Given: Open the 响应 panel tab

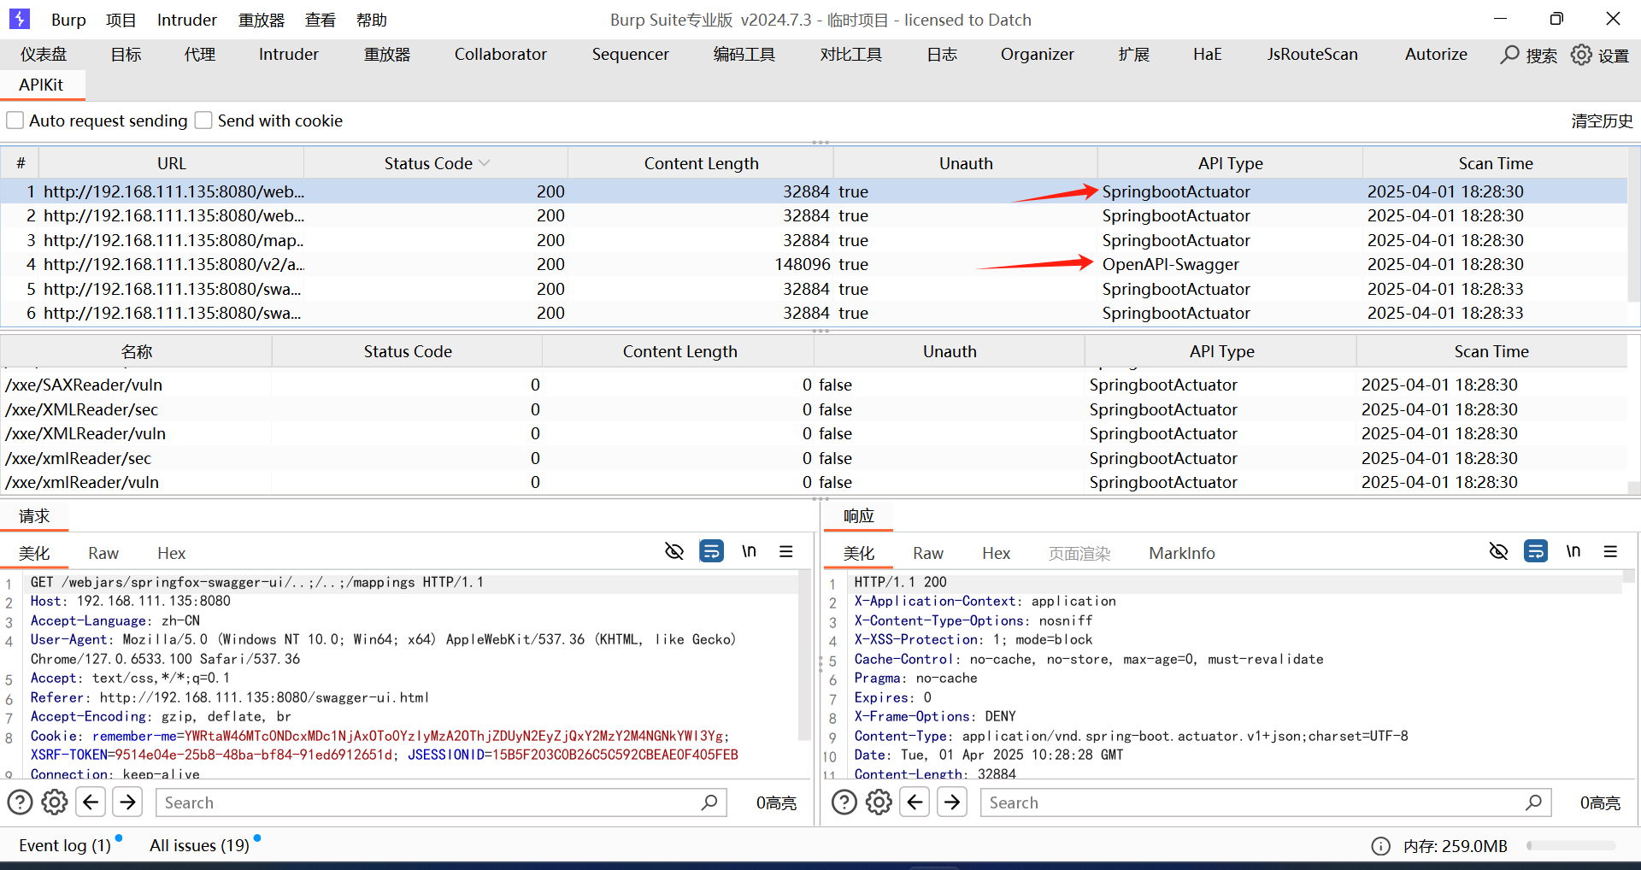Looking at the screenshot, I should point(858,516).
